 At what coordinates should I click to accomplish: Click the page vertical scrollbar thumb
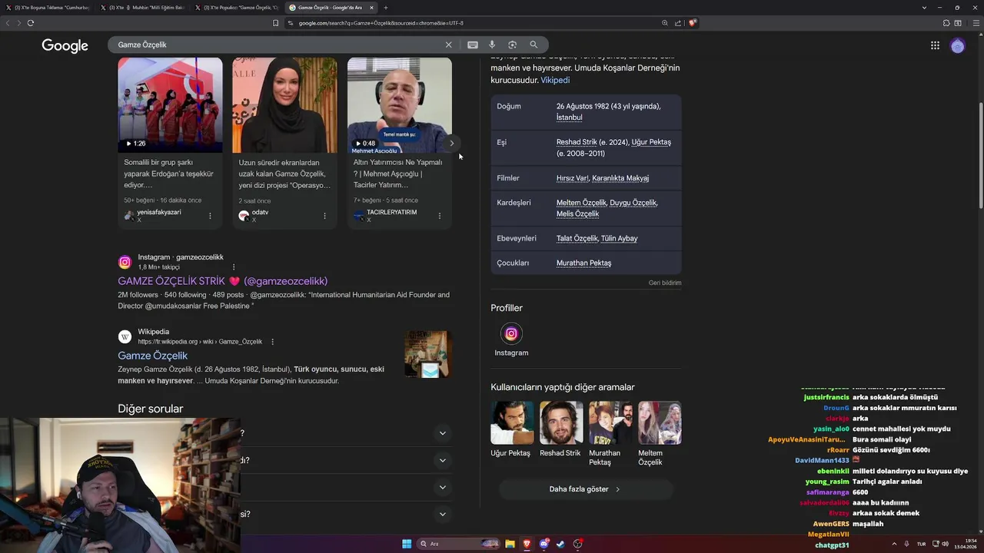980,156
